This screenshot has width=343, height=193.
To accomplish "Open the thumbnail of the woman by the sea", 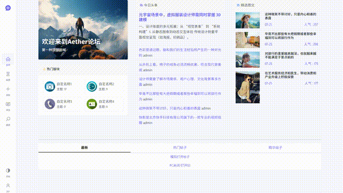I will click(x=248, y=60).
